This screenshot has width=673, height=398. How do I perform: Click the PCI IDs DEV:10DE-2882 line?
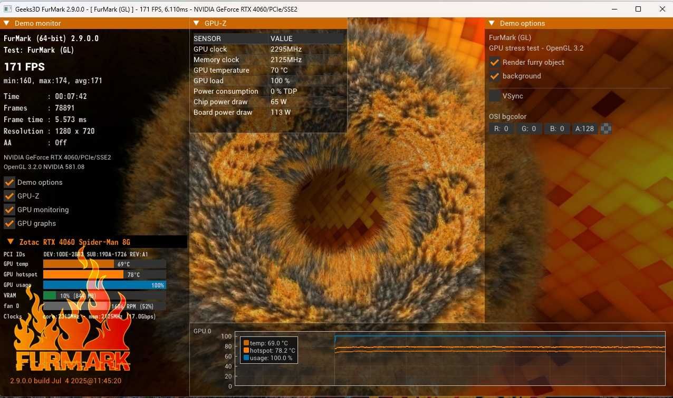click(76, 254)
